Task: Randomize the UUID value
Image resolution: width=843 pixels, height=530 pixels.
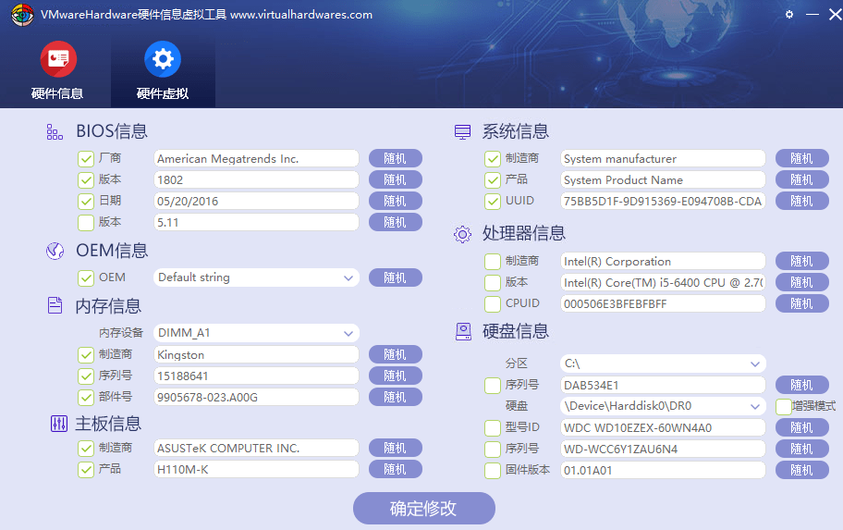Action: click(801, 201)
